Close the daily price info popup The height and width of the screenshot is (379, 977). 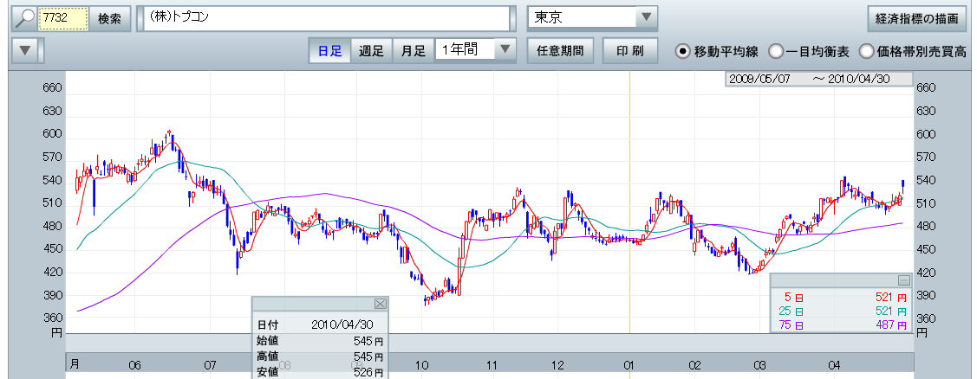[x=380, y=304]
